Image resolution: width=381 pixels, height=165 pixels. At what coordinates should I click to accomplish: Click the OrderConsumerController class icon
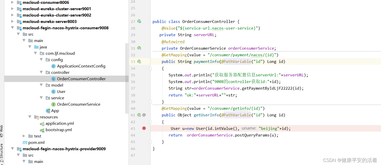pos(53,79)
